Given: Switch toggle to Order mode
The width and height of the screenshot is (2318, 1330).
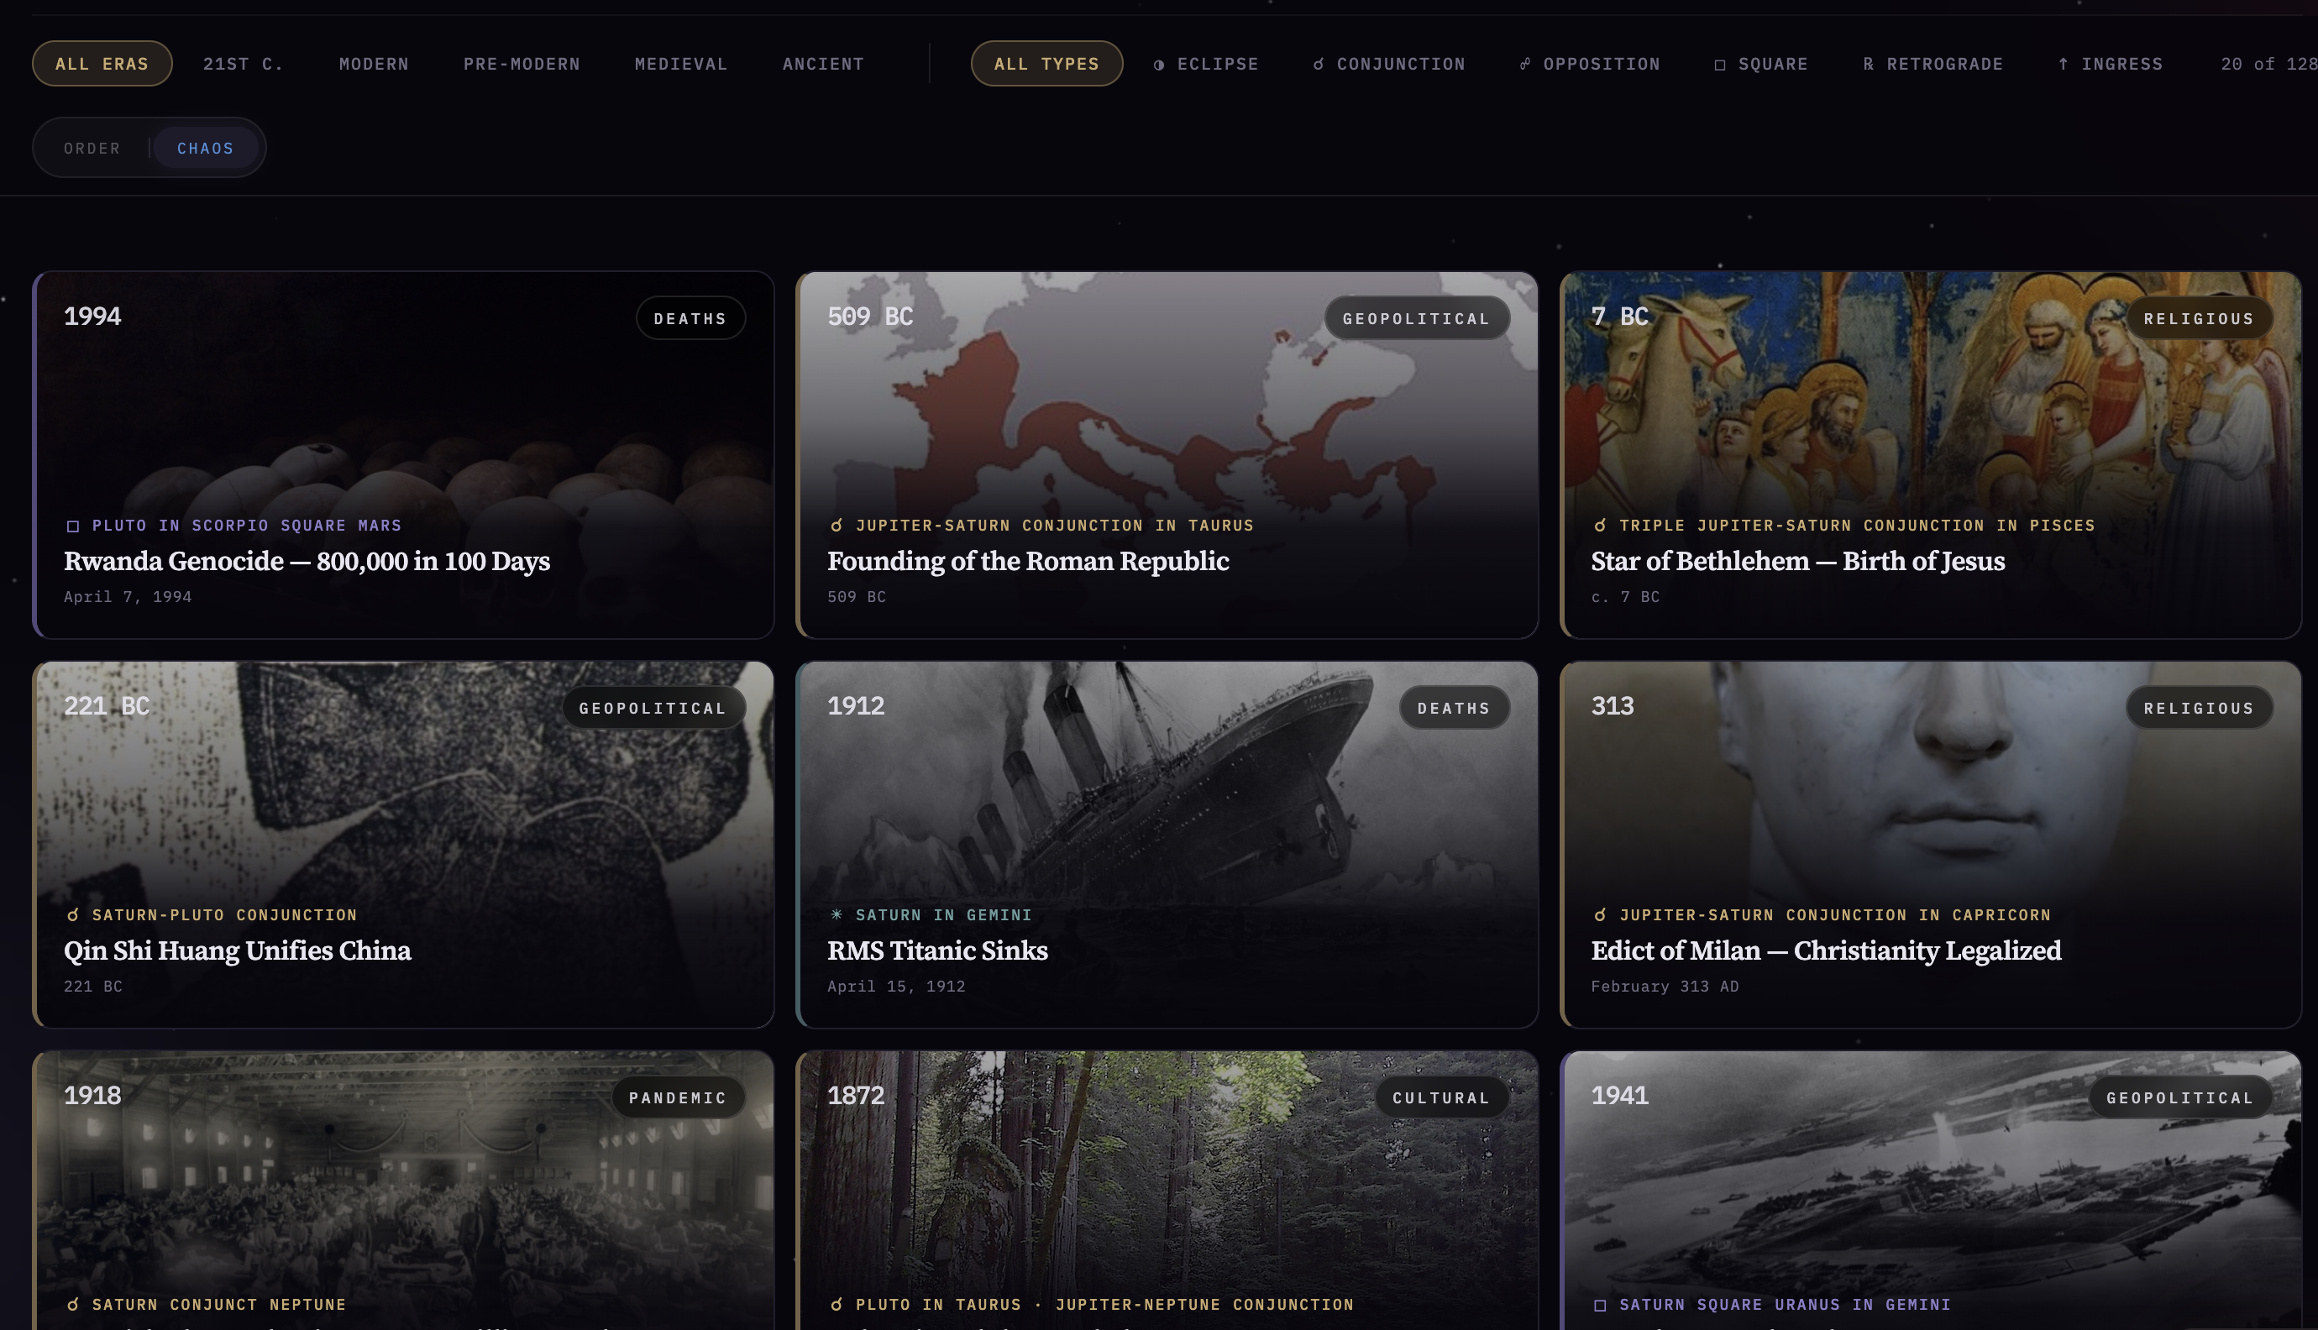Looking at the screenshot, I should tap(92, 148).
